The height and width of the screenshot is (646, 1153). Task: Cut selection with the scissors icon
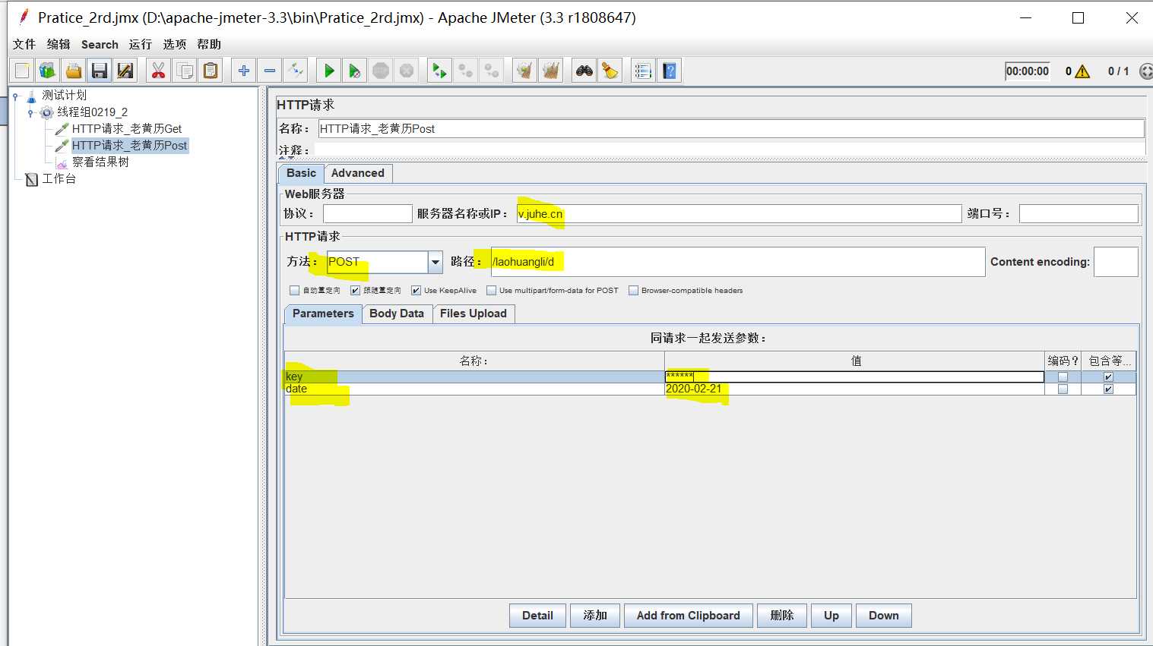point(158,71)
